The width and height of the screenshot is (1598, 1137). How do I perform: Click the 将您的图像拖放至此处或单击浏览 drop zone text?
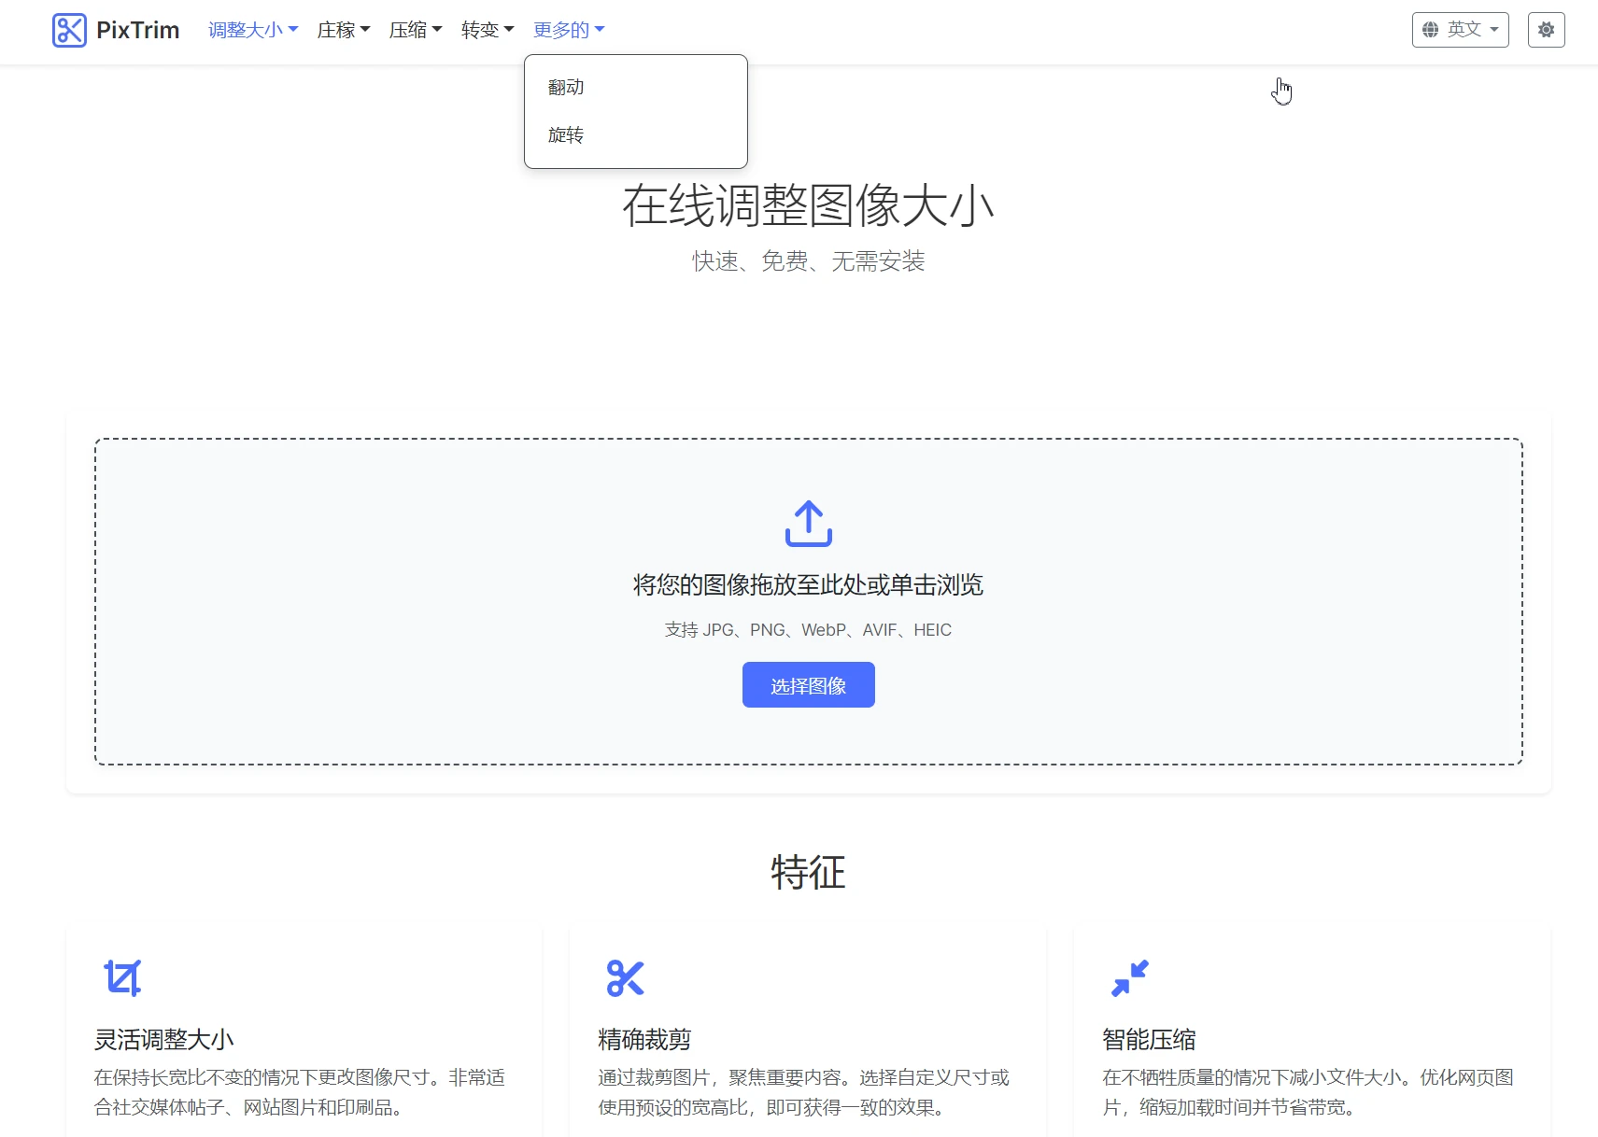point(808,585)
